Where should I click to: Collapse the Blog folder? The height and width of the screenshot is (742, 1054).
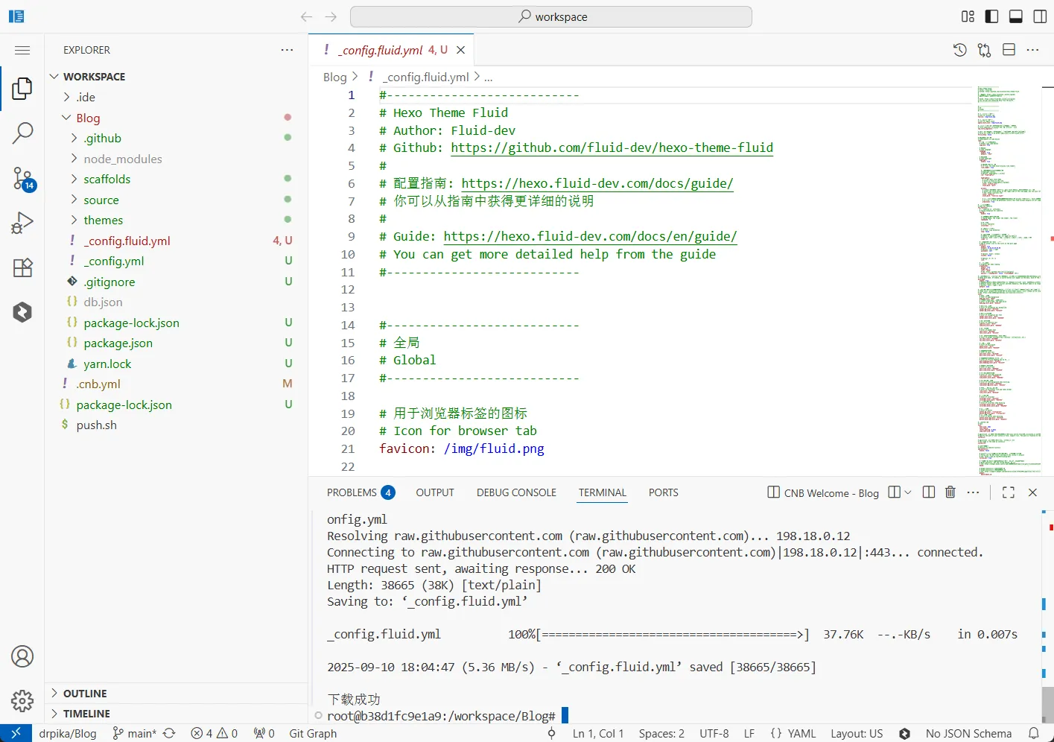click(88, 118)
